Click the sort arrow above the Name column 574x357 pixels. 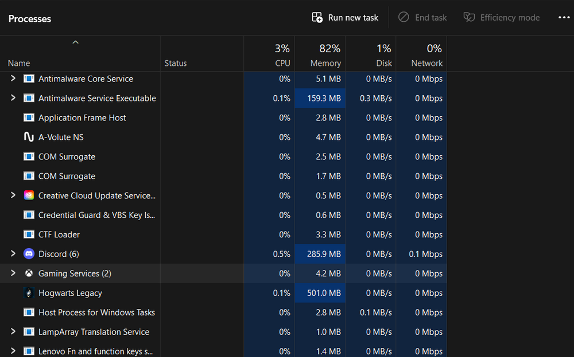[x=75, y=42]
